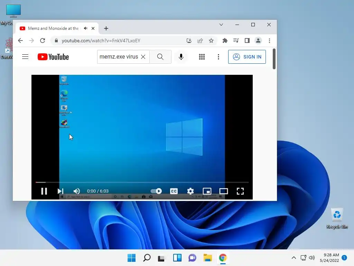Toggle closed captions CC
Viewport: 354px width, 266px height.
click(174, 191)
